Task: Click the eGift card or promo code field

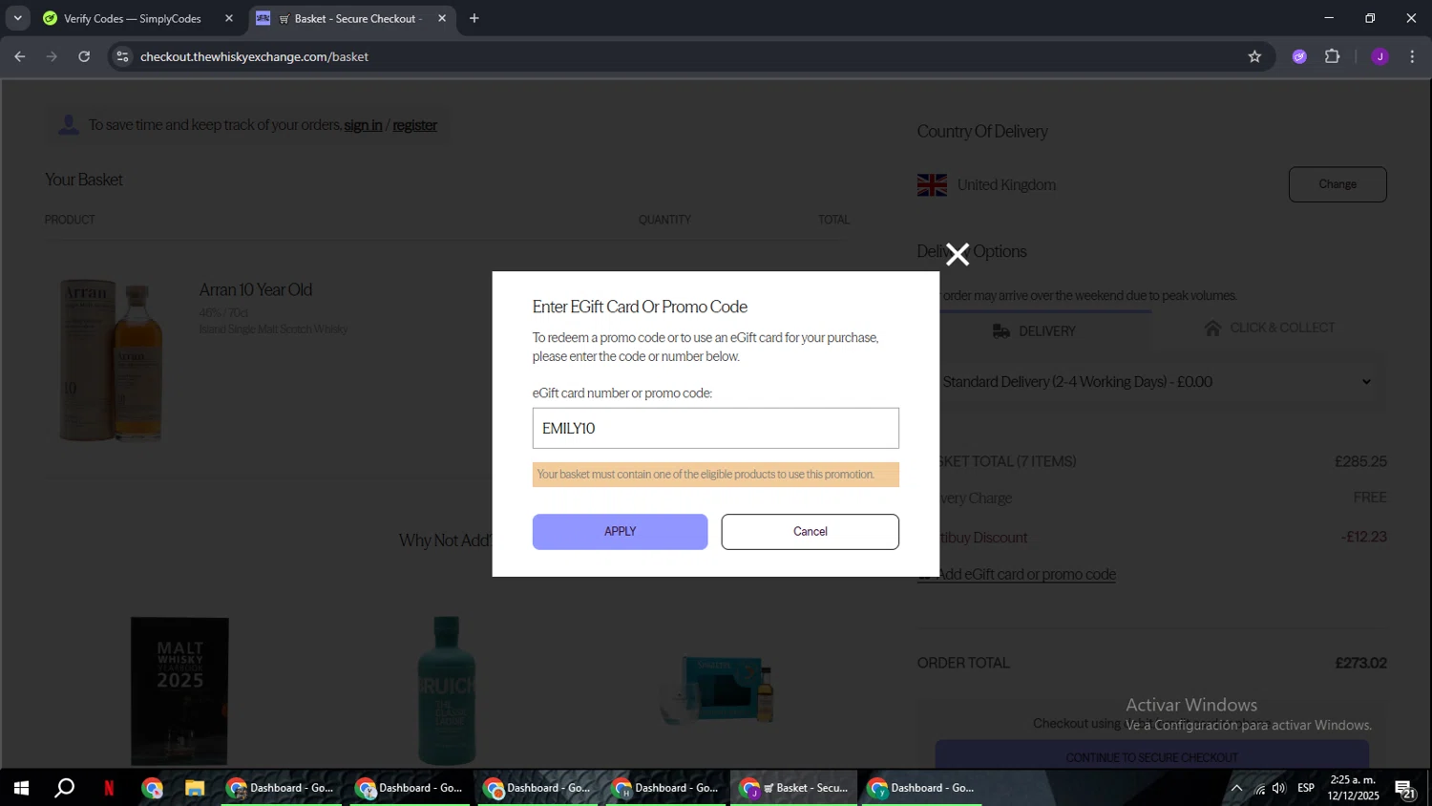Action: (x=715, y=428)
